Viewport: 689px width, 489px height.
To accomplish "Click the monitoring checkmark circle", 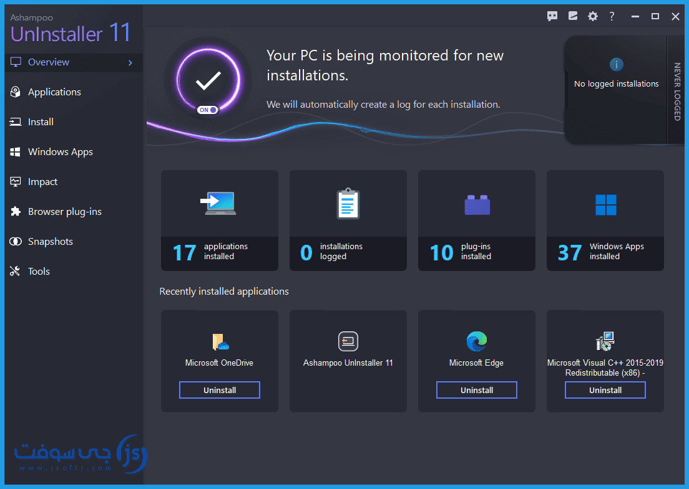I will [208, 80].
